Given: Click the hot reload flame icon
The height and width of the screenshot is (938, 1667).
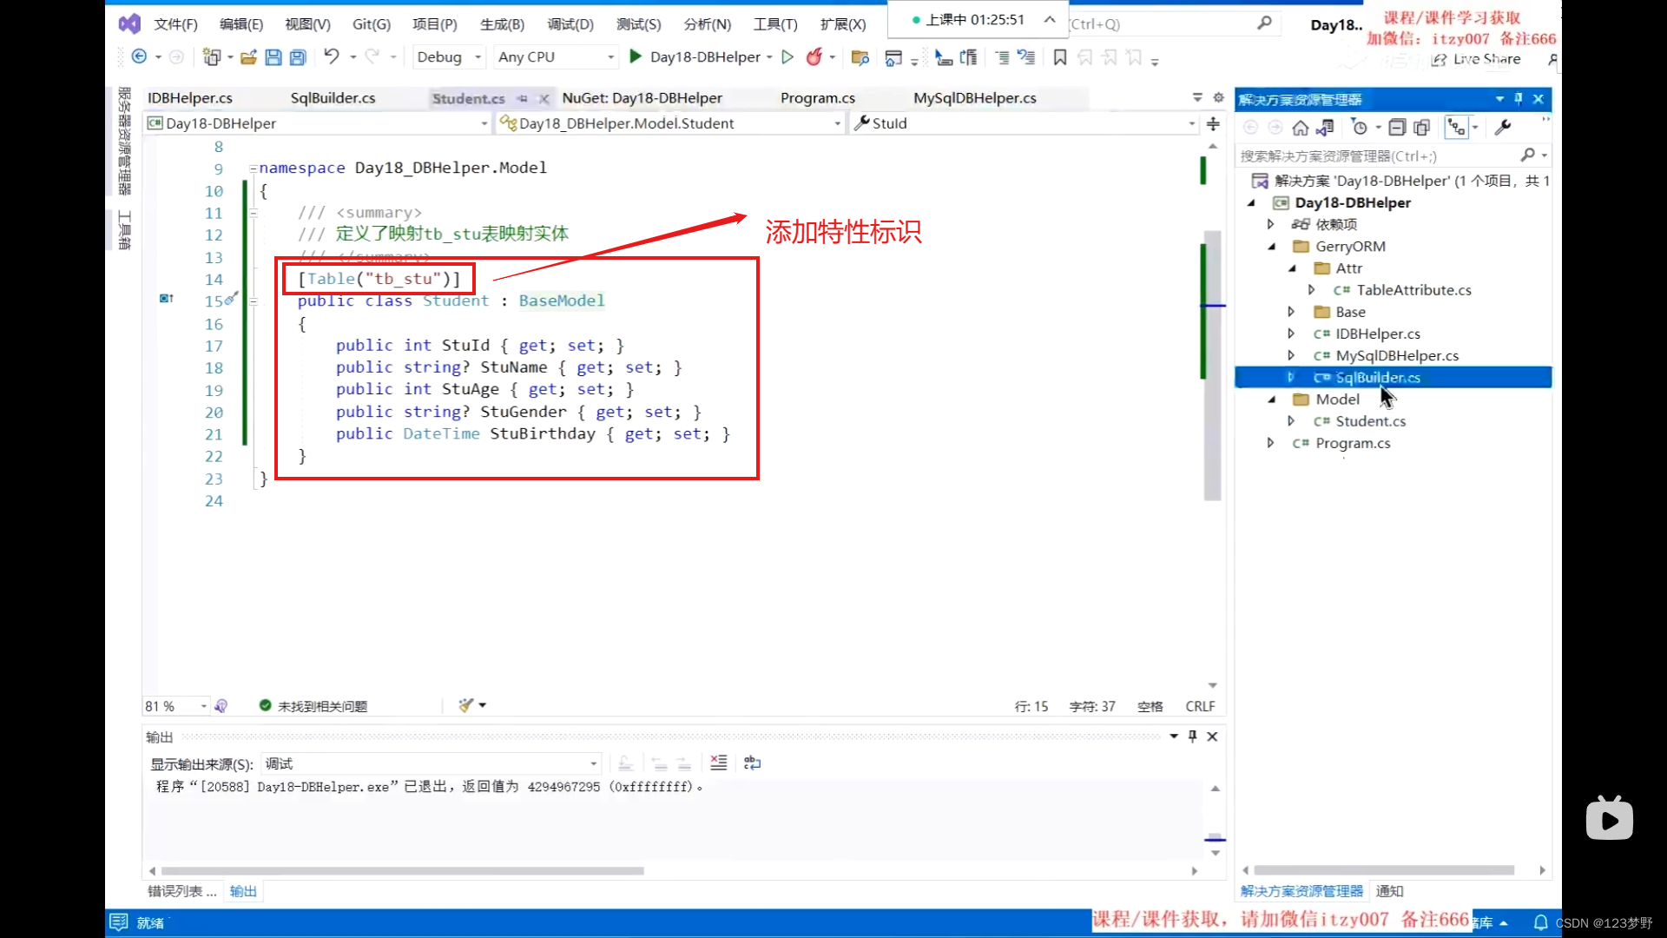Looking at the screenshot, I should point(814,56).
